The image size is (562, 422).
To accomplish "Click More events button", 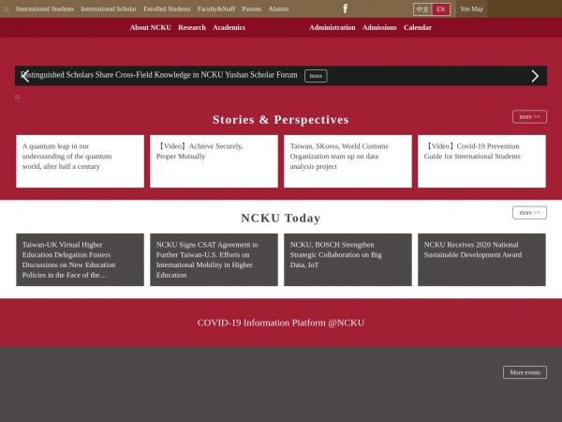I will (525, 372).
